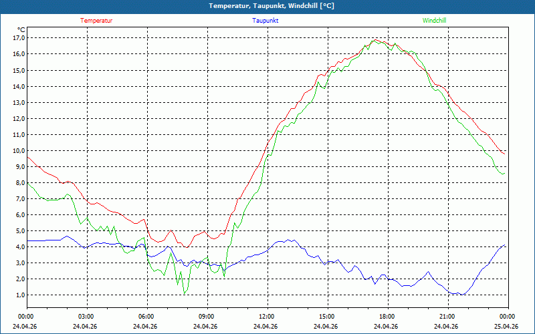Click the '°C' unit label on the axis
The image size is (535, 334).
[21, 29]
